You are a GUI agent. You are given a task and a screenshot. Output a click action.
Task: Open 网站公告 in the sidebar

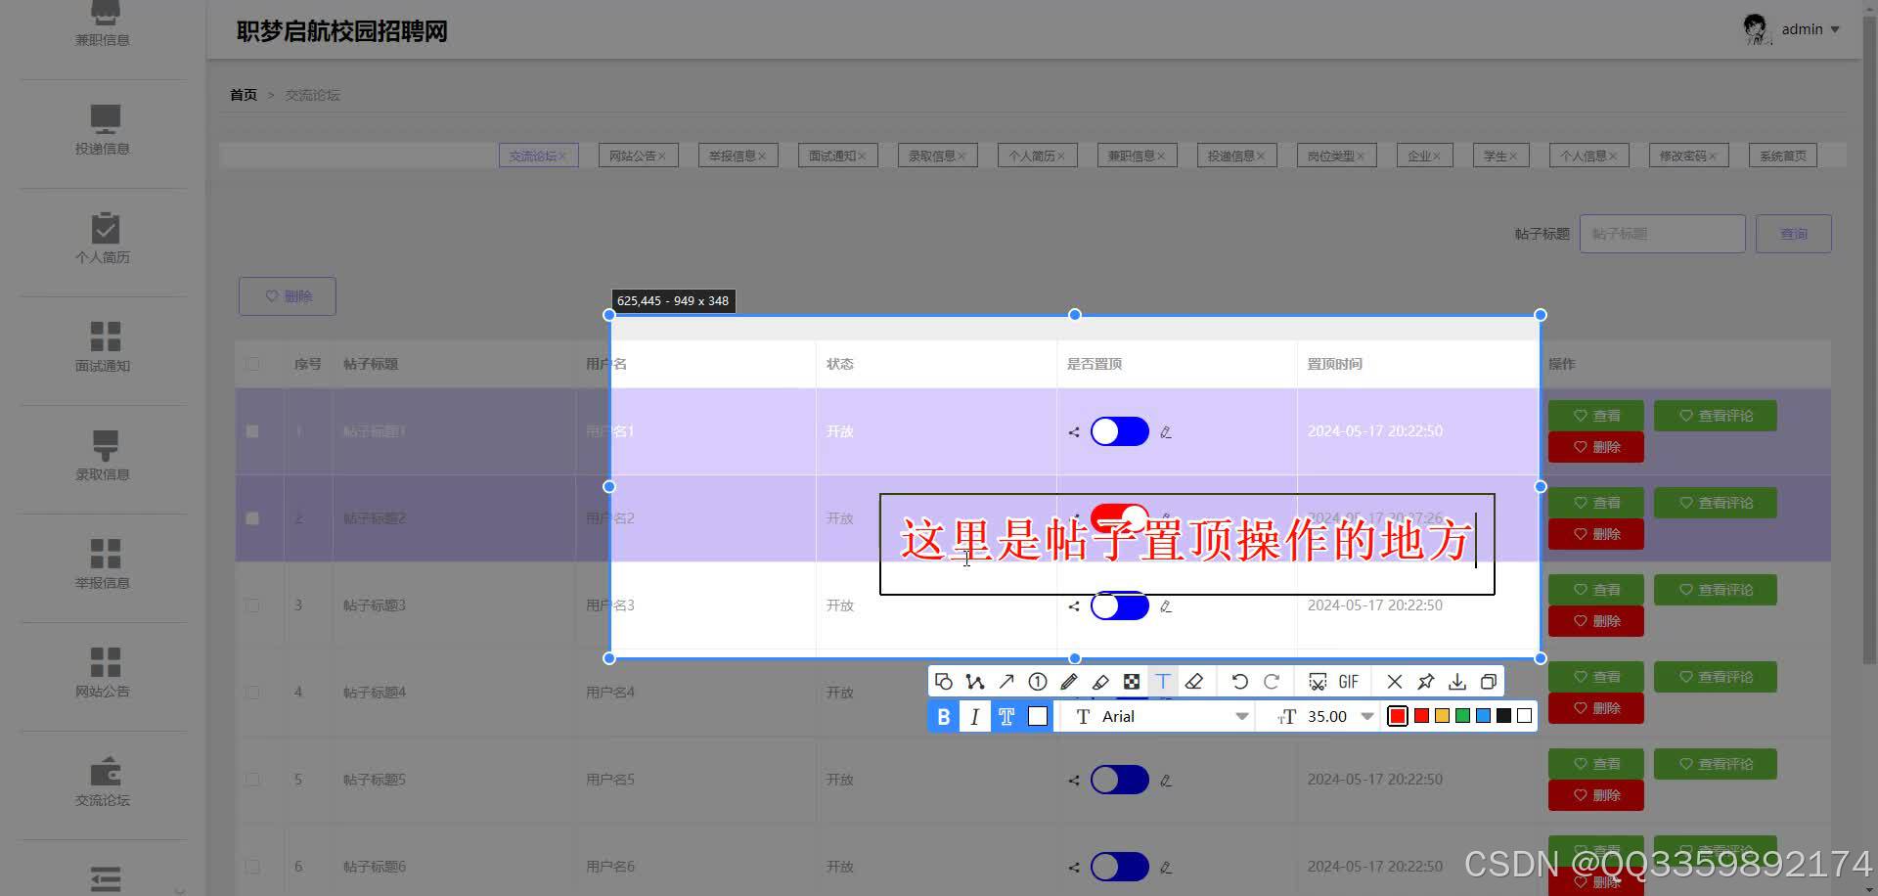click(103, 673)
